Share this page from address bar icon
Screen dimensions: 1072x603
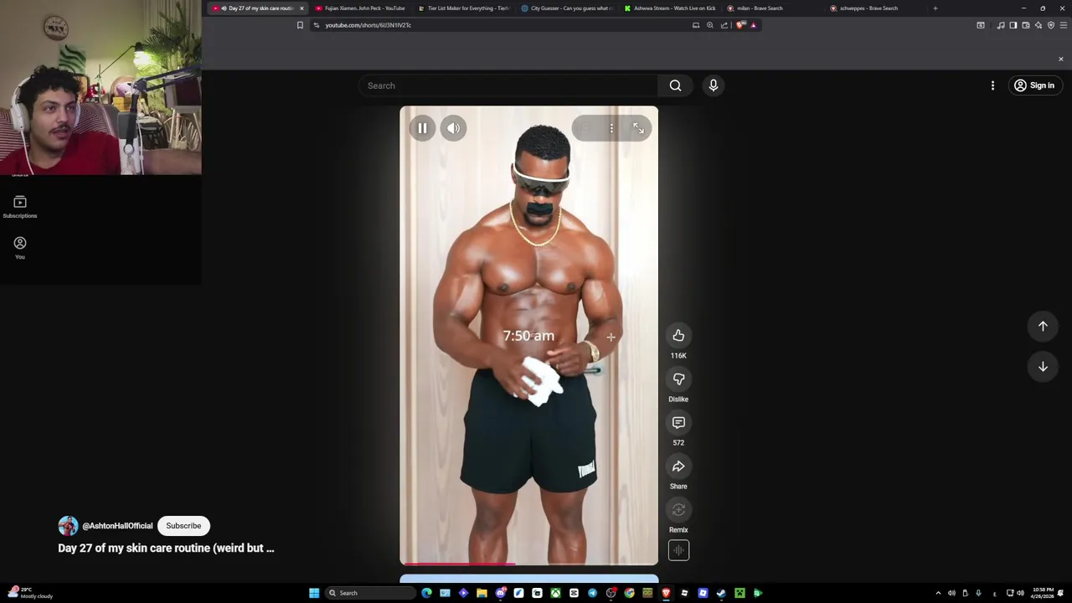click(724, 25)
